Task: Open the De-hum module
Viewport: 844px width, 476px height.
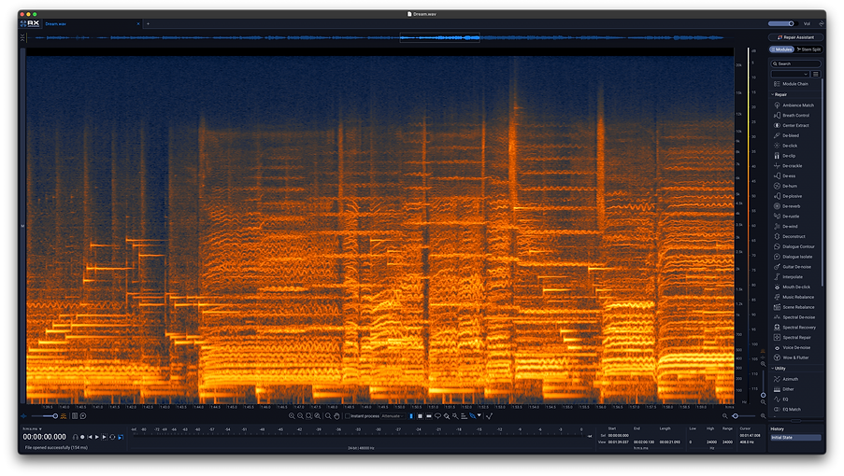Action: point(786,186)
